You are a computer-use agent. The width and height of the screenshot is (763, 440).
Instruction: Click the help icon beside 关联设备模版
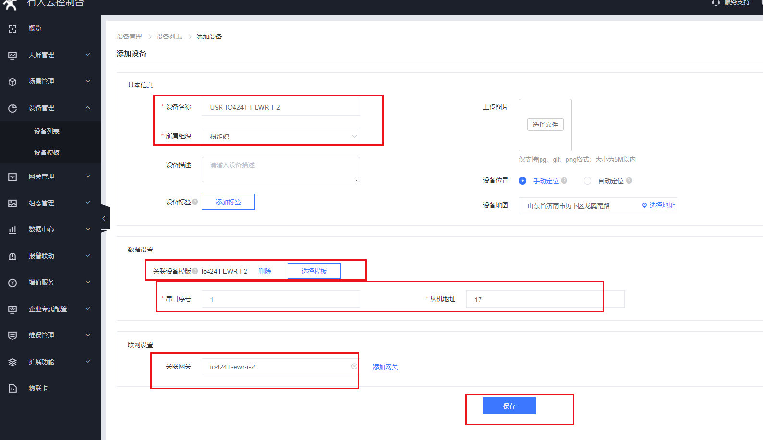195,271
